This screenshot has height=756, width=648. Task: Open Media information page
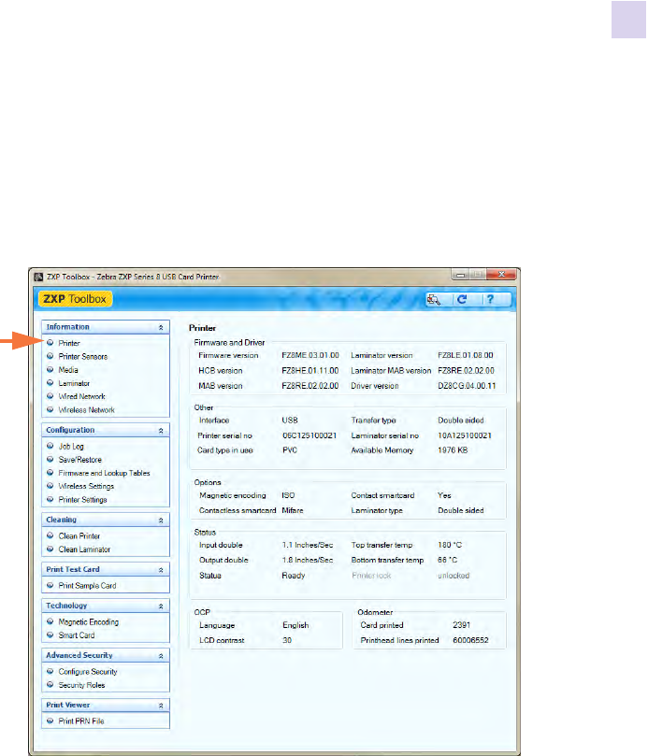pyautogui.click(x=68, y=370)
